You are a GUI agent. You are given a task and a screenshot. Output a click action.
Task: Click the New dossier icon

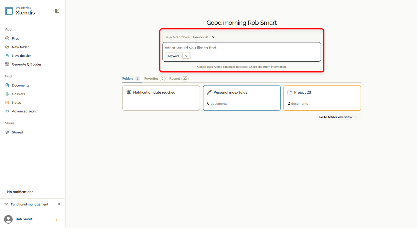click(7, 56)
